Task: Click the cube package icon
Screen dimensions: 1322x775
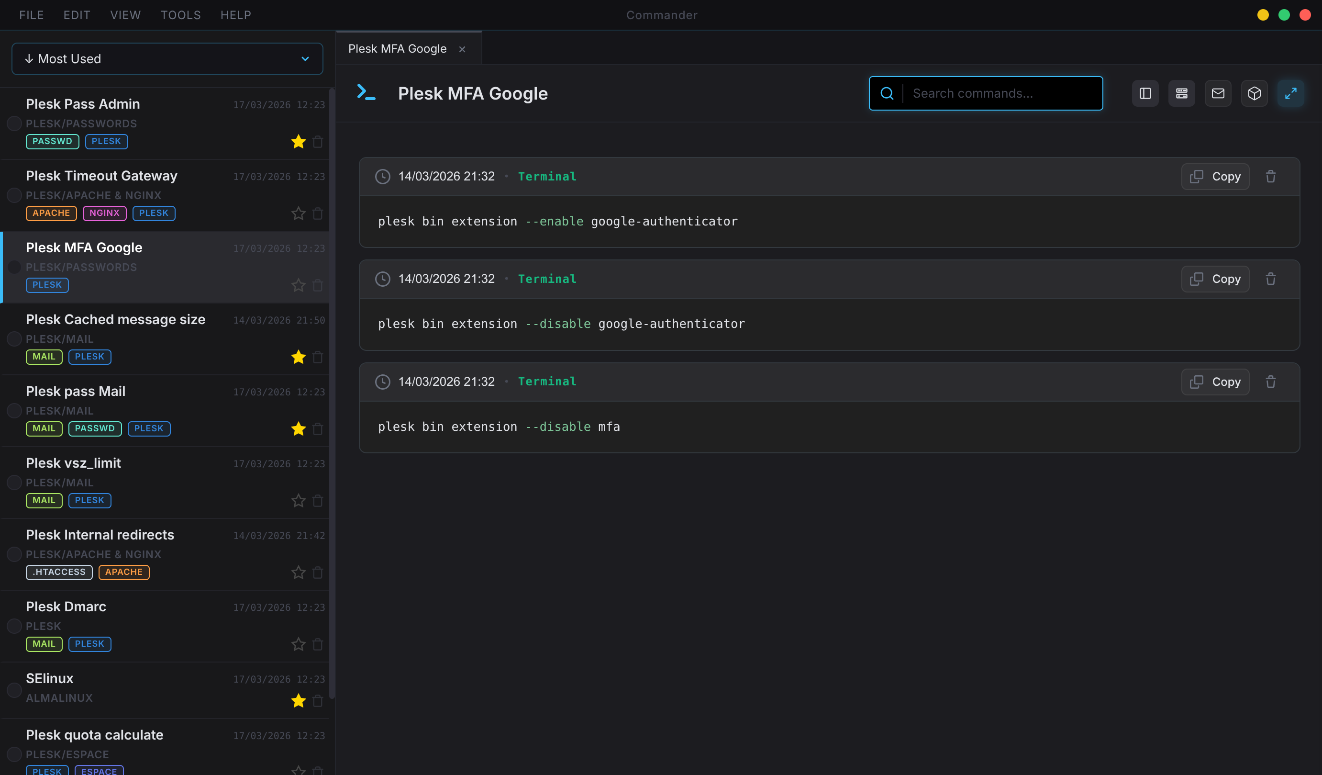Action: tap(1255, 93)
